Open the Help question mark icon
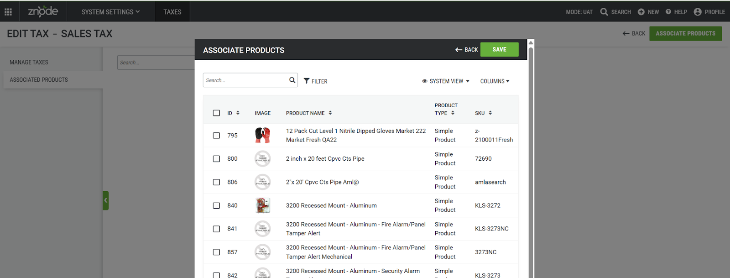Image resolution: width=730 pixels, height=278 pixels. [x=668, y=12]
